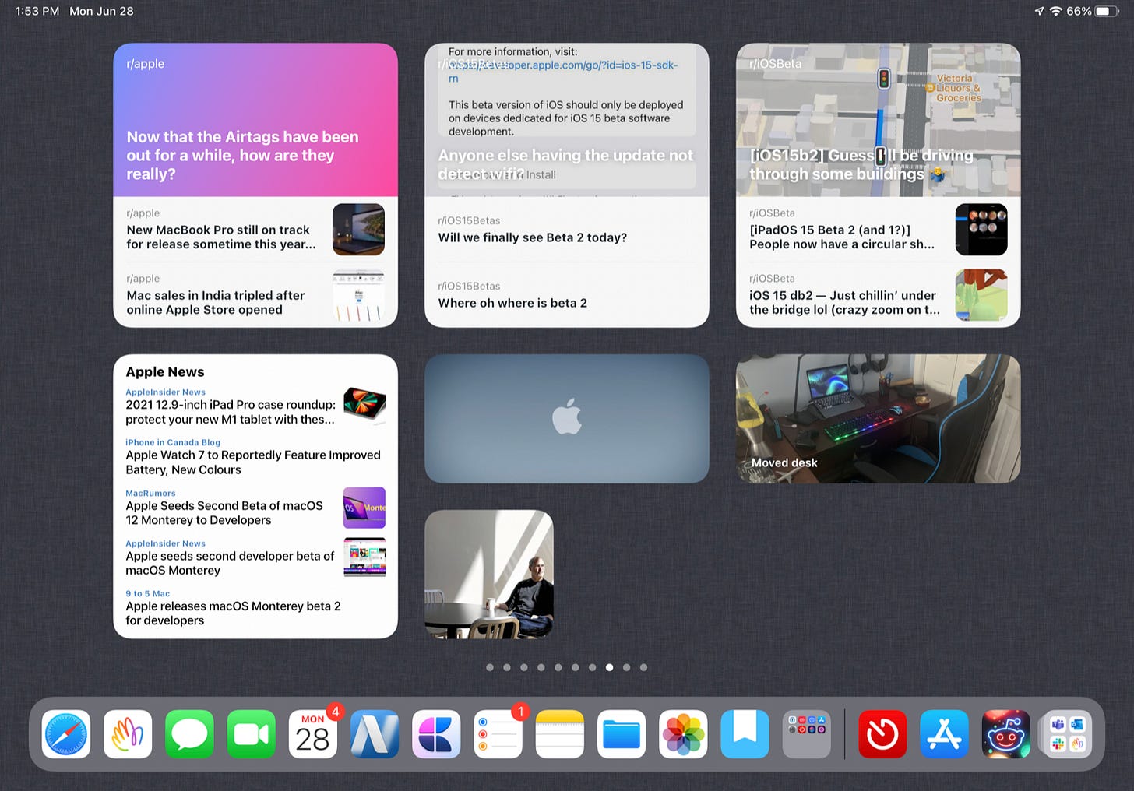The image size is (1134, 791).
Task: Tap the under the bridge post thumbnail
Action: (x=981, y=295)
